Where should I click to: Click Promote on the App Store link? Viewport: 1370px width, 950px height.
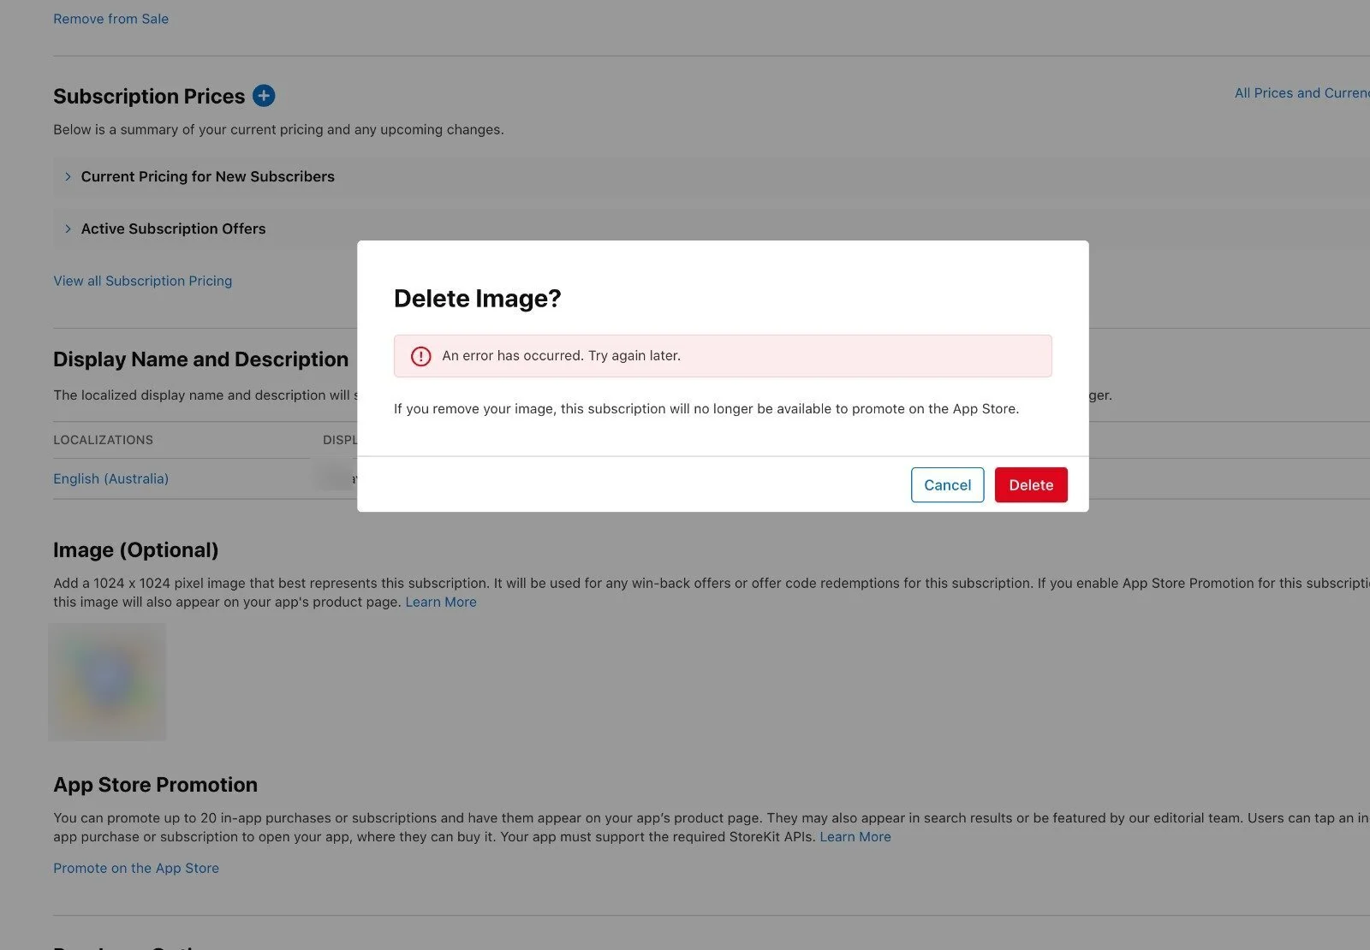[x=136, y=868]
